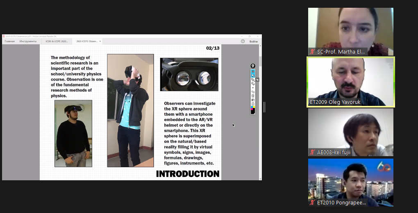The image size is (418, 213).
Task: Select the eraser tool in annotation toolbar
Action: tap(253, 83)
